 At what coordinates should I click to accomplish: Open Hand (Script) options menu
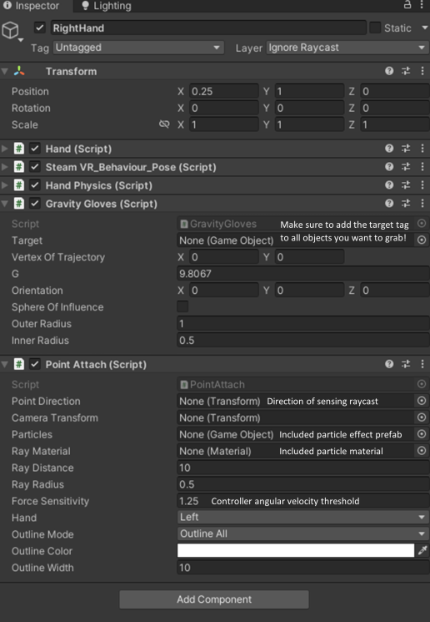click(422, 149)
